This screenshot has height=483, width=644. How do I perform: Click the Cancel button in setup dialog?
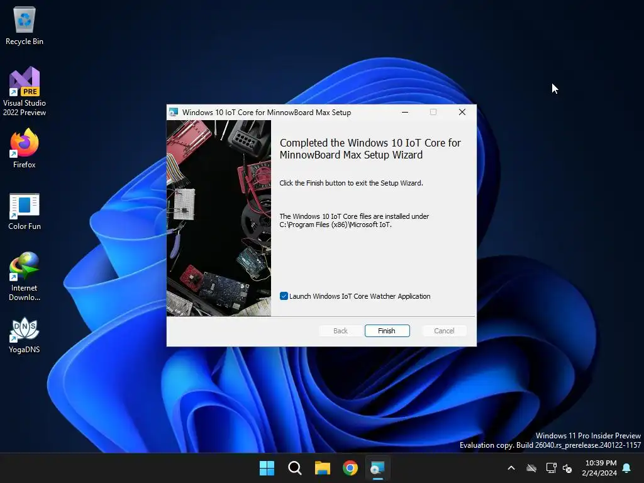[444, 331]
